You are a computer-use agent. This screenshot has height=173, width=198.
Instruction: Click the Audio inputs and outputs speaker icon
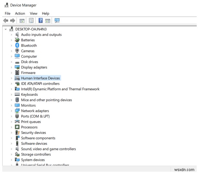[x=17, y=35]
